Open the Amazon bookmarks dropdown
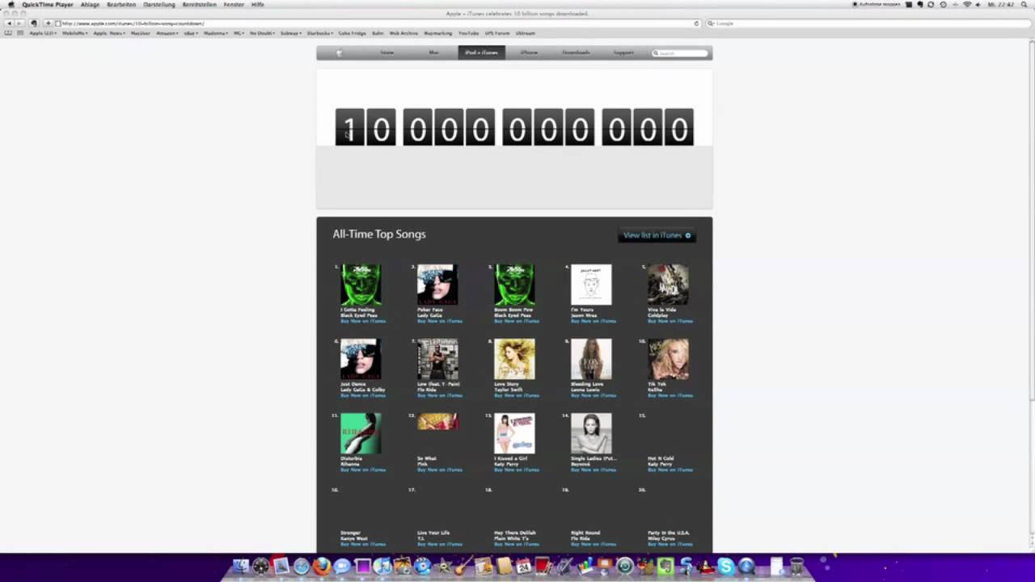 pos(167,33)
